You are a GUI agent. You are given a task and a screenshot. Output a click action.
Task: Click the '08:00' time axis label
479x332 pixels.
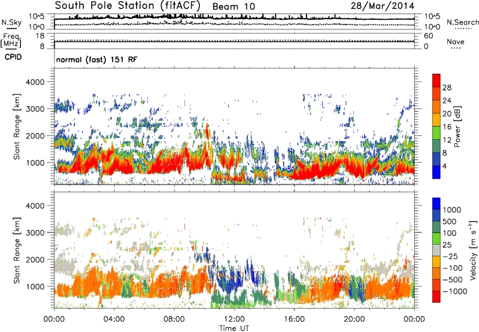point(174,319)
